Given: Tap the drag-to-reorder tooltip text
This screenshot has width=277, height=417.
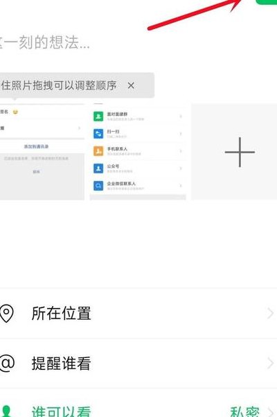Looking at the screenshot, I should click(59, 85).
